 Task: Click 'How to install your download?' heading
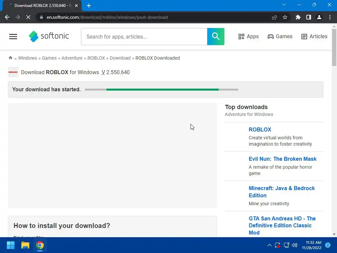[x=62, y=225]
